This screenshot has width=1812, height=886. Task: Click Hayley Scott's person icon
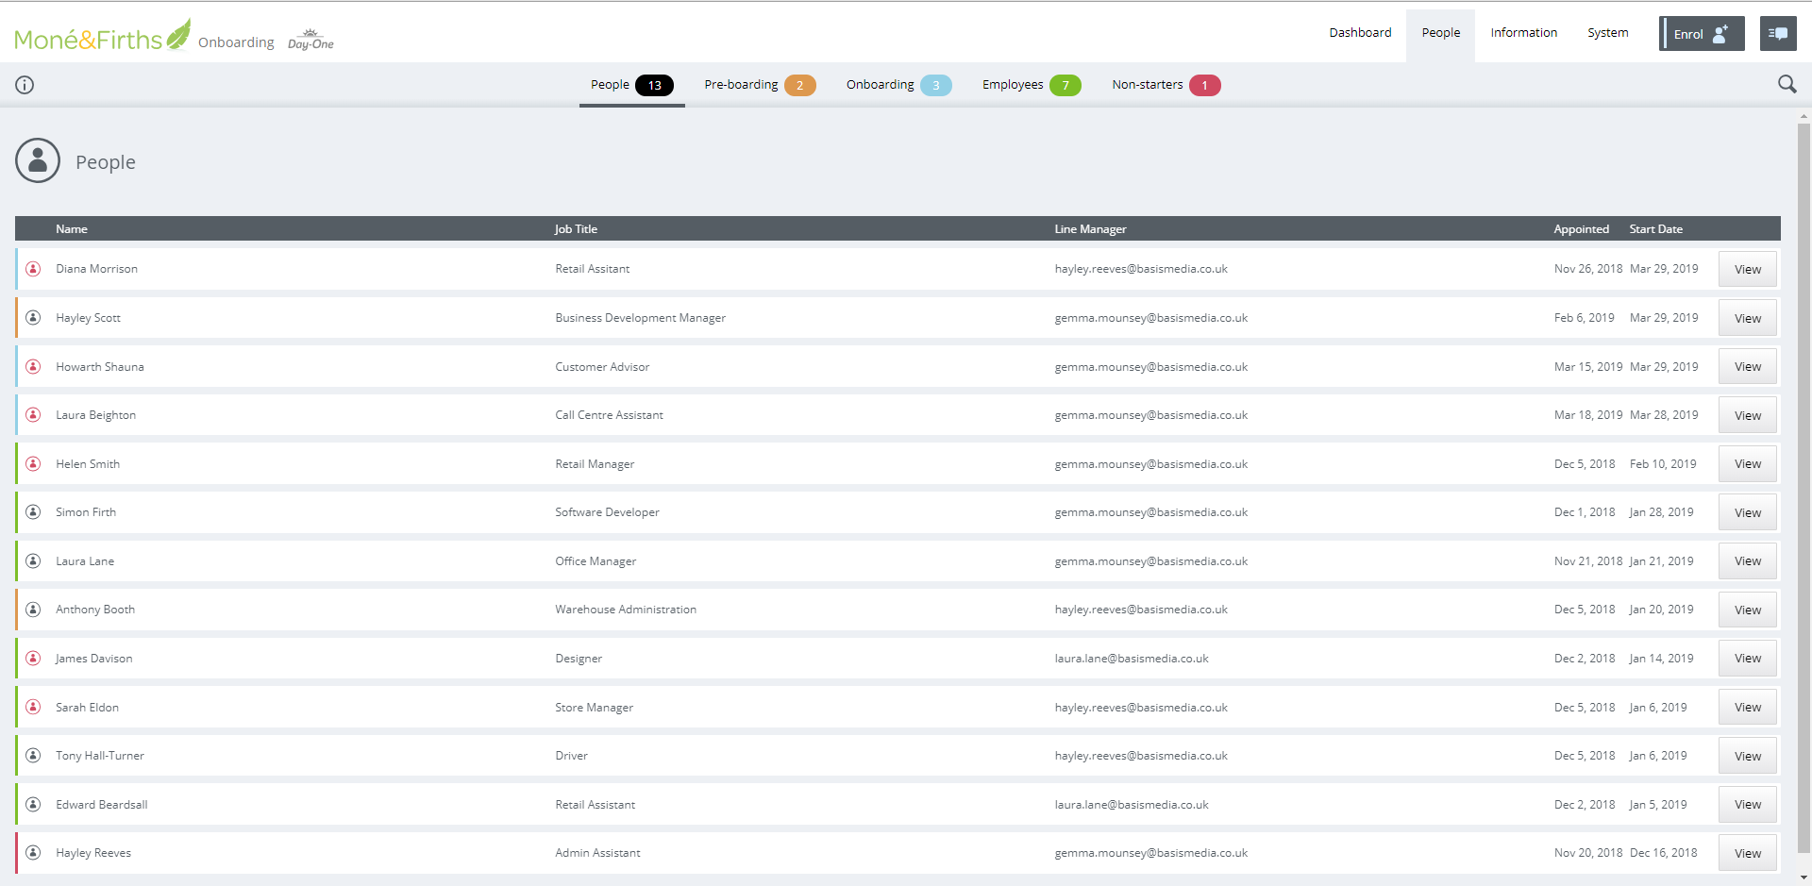[x=33, y=318]
